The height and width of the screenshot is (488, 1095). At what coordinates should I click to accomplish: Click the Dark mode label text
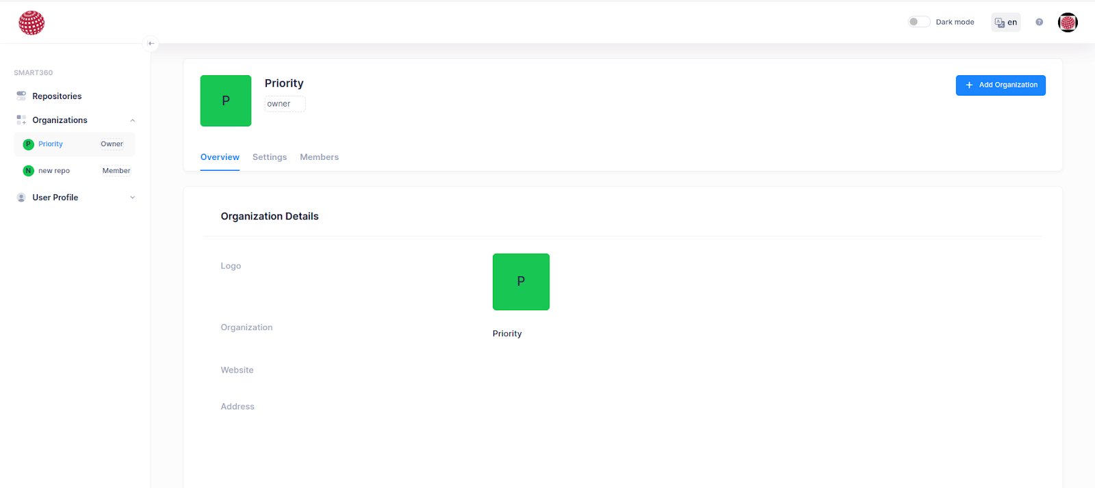click(x=955, y=22)
